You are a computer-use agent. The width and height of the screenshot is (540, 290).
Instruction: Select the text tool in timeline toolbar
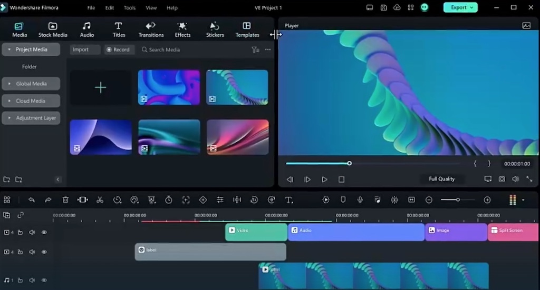289,199
